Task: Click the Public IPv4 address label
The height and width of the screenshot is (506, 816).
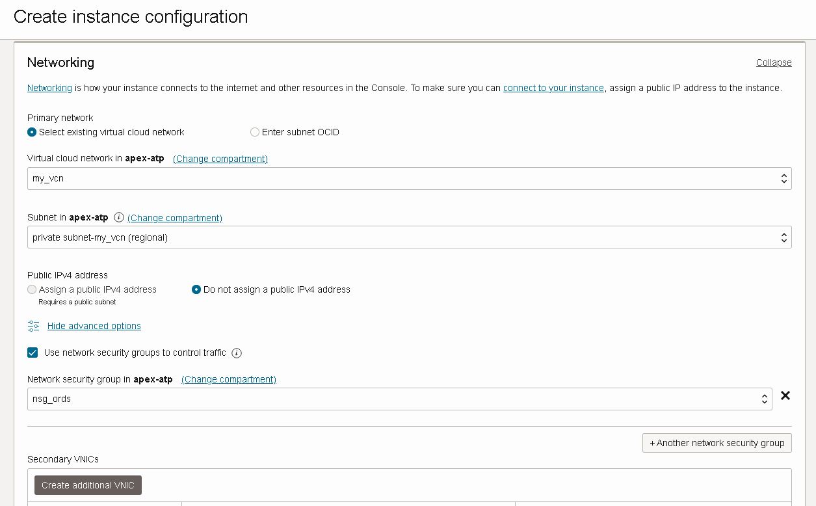Action: coord(68,275)
